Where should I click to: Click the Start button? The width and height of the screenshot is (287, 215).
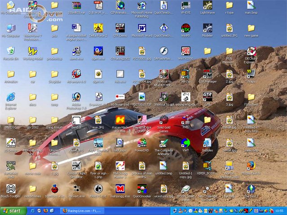pos(13,211)
